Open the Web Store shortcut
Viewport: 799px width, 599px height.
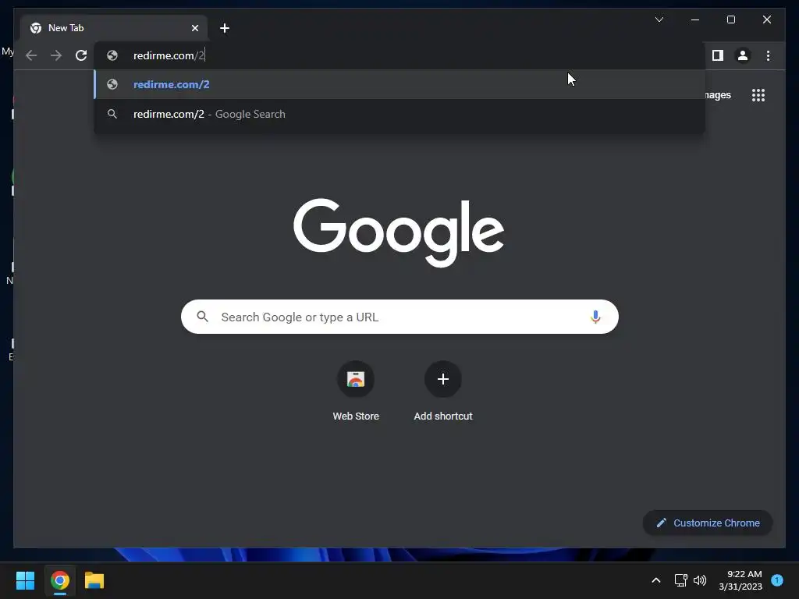pos(356,392)
